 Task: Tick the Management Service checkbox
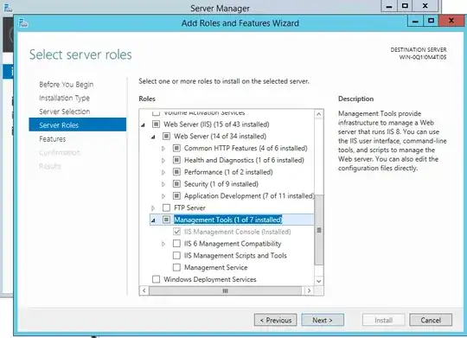[x=176, y=267]
